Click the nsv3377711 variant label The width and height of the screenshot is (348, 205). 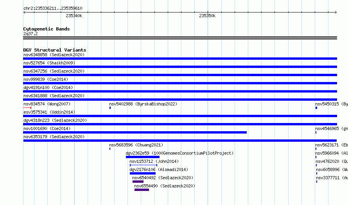coord(332,178)
